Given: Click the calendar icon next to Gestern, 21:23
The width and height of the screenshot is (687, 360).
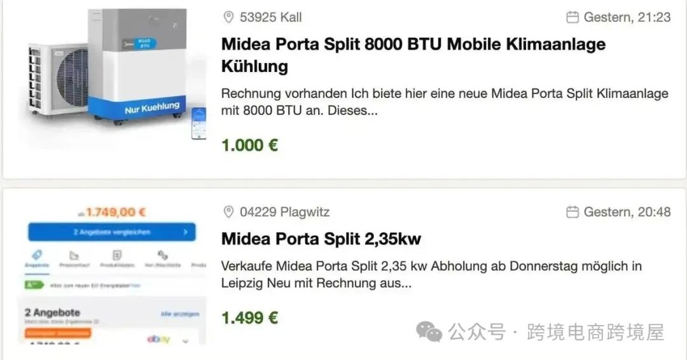Looking at the screenshot, I should 572,17.
